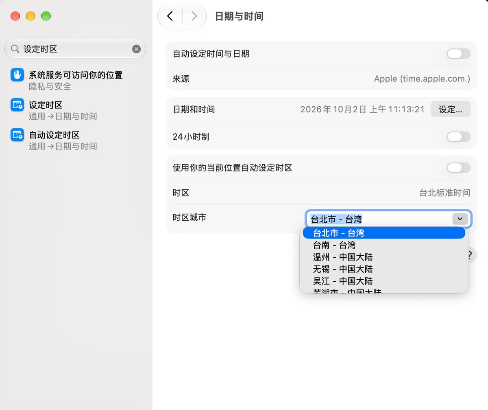Click the 设定时区 calendar icon

17,105
